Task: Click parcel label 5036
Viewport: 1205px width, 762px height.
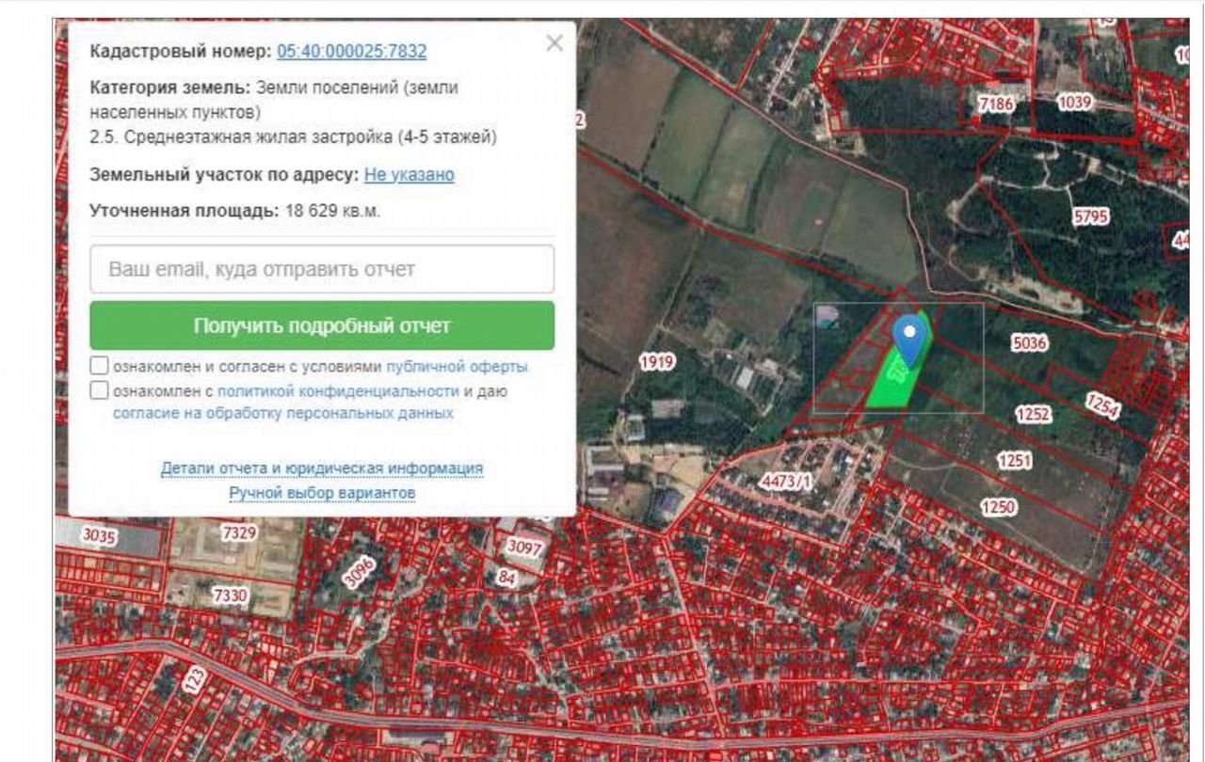Action: 1029,343
